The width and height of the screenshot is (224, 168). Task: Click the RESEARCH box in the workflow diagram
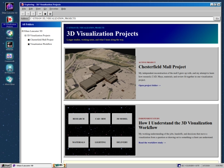[x=78, y=119]
